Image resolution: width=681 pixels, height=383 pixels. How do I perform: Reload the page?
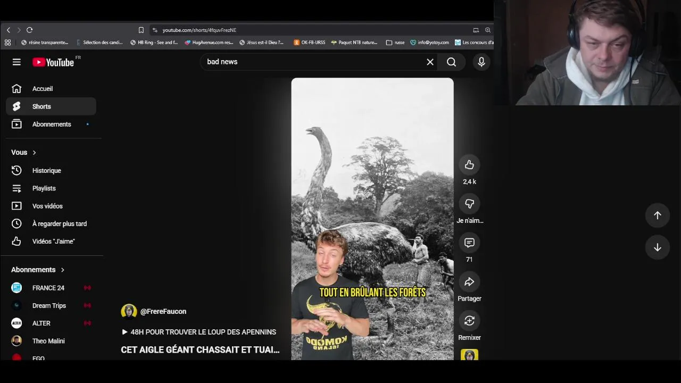tap(30, 30)
